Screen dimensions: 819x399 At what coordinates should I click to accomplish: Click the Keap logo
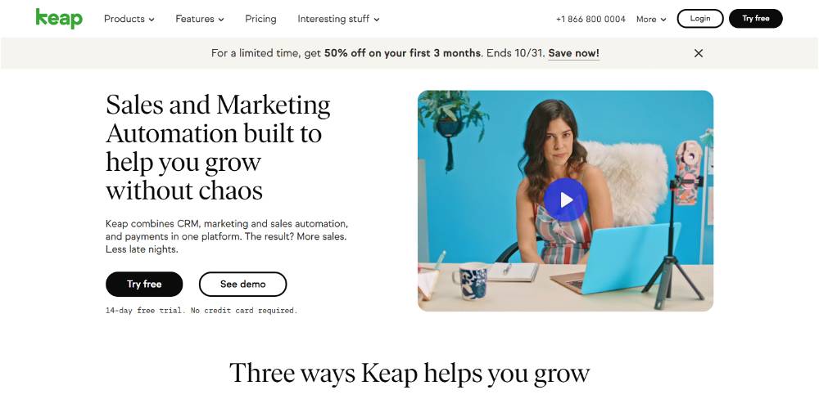(x=59, y=18)
